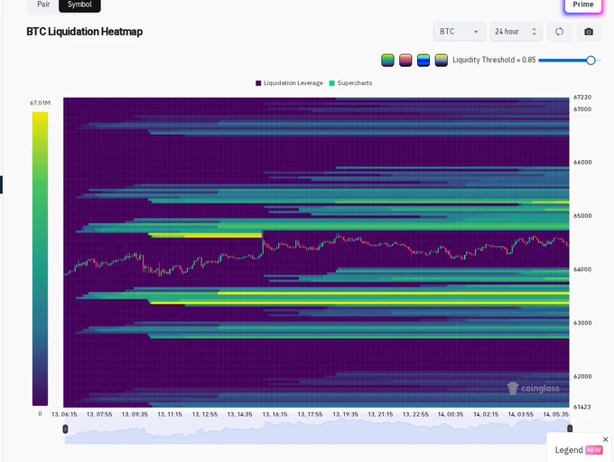Click the 13, 06:15 time axis label
Viewport: 614px width, 462px height.
(64, 414)
